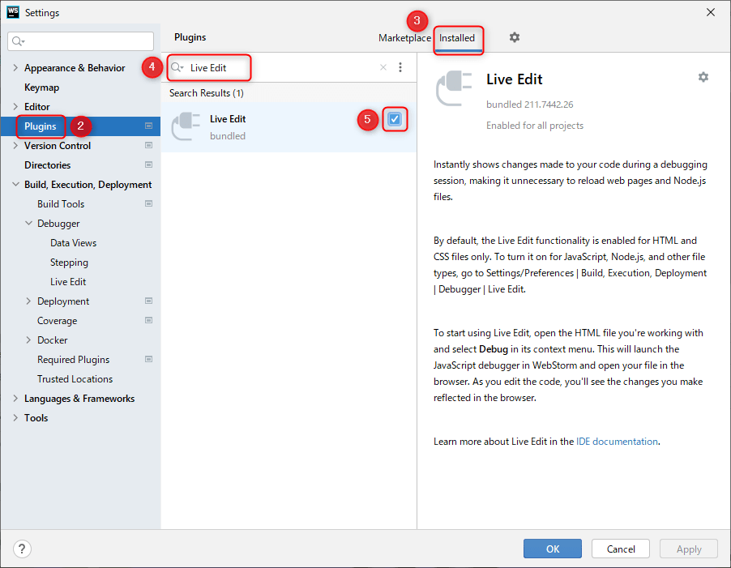Image resolution: width=731 pixels, height=568 pixels.
Task: Expand the Tools settings node
Action: (15, 418)
